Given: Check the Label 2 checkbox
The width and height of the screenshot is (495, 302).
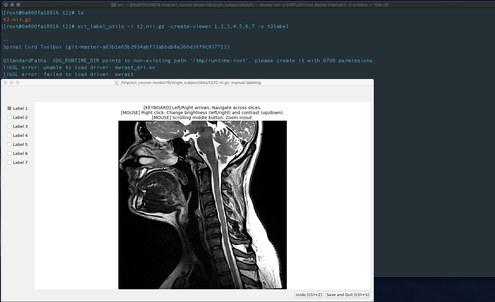Looking at the screenshot, I should point(9,117).
